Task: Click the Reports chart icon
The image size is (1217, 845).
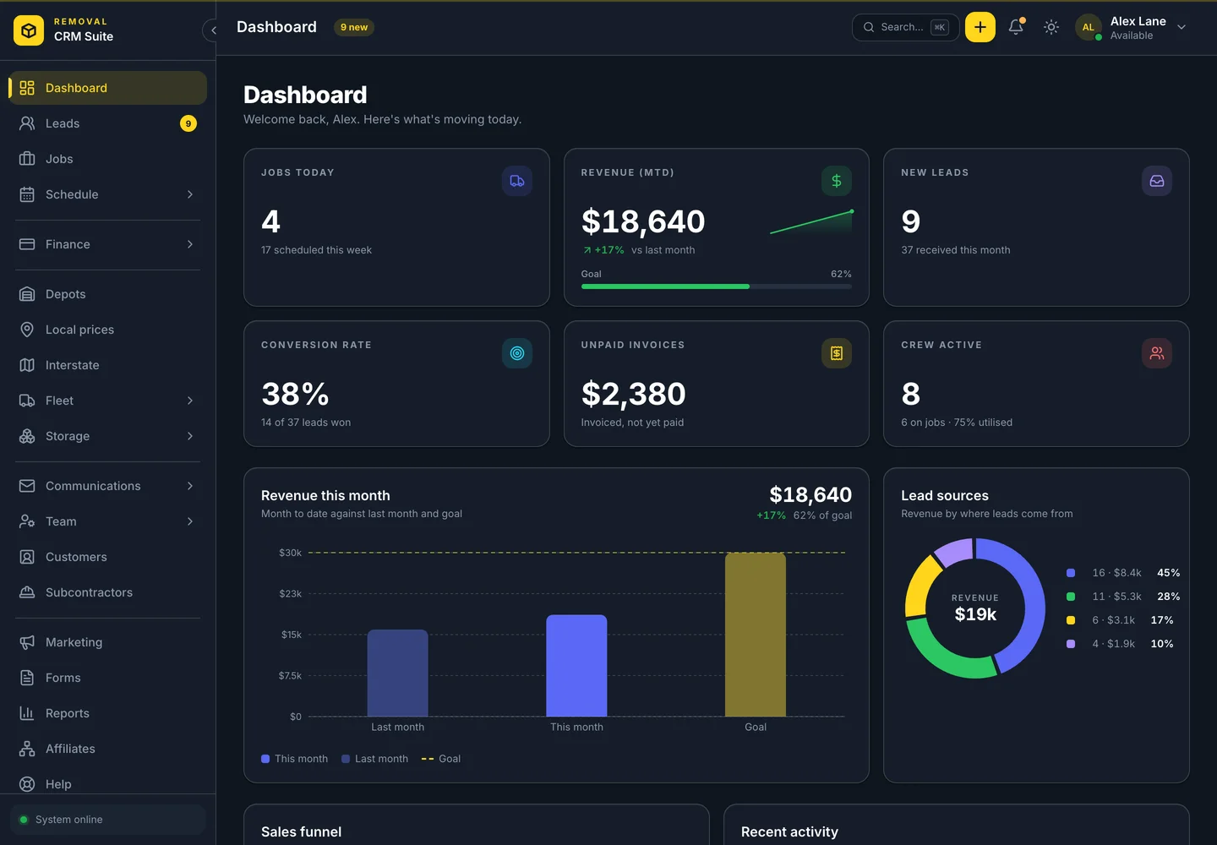Action: [x=27, y=713]
